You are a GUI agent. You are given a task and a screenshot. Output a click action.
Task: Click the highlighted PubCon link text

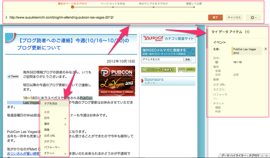click(x=86, y=98)
